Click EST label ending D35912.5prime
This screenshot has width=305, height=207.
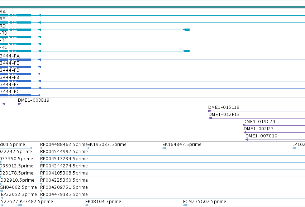click(16, 166)
